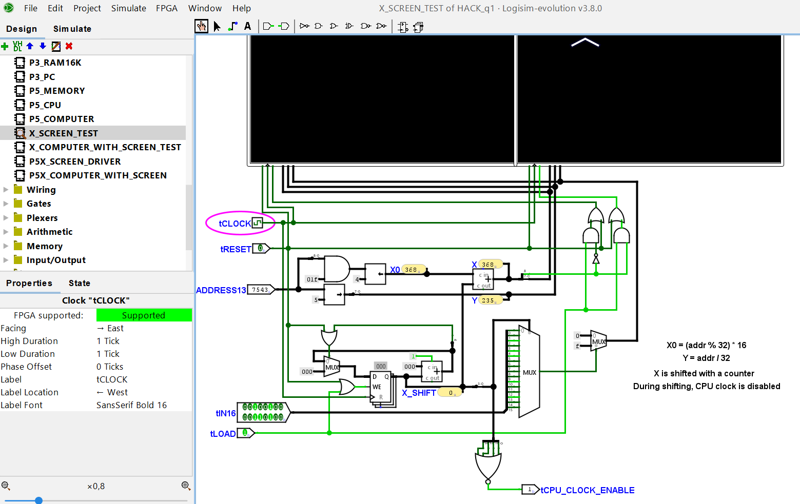Select the Poke tool hand icon
The width and height of the screenshot is (800, 504).
[x=201, y=26]
